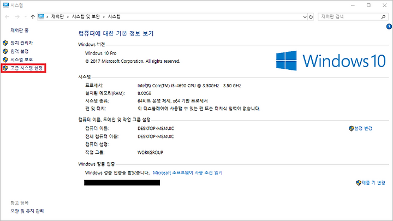
Task: Select 시스템 및 보안 in the breadcrumb
Action: (86, 16)
